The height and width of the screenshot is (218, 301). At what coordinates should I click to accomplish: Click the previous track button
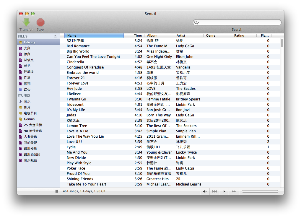tap(214, 191)
